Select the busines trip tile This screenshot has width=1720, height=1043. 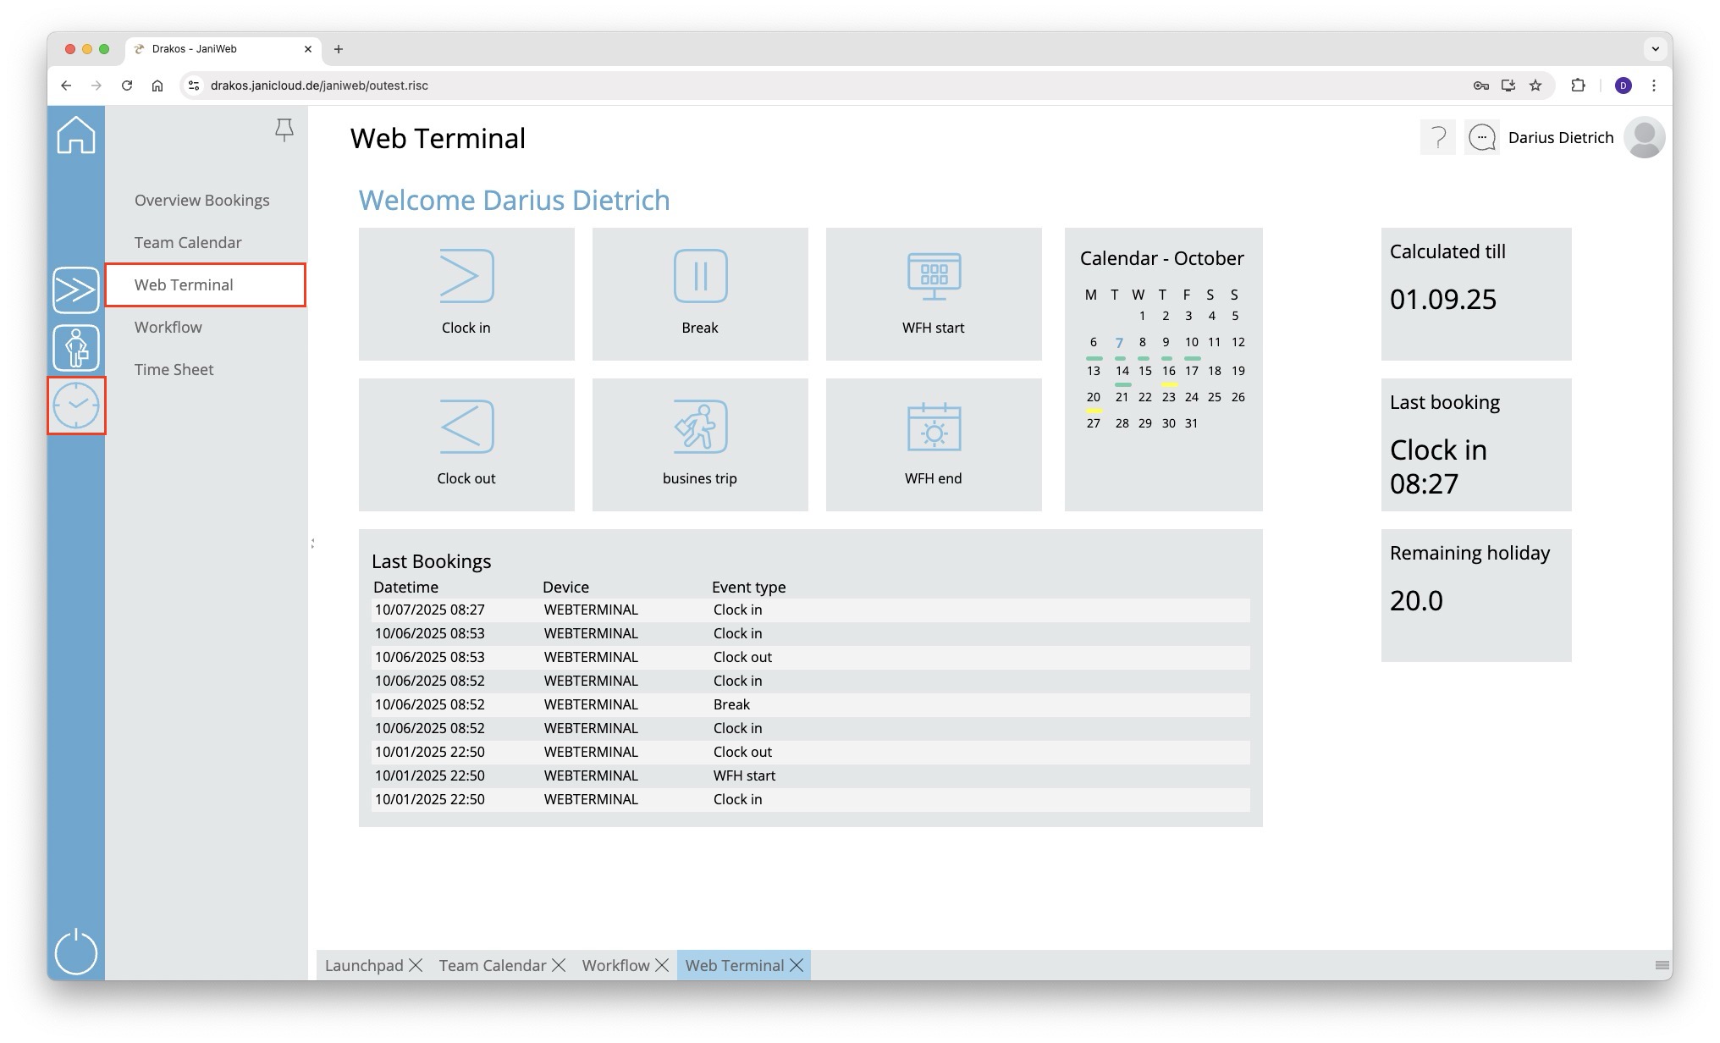(699, 444)
